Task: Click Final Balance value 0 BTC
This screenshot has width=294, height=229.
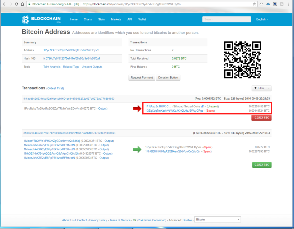Action: coord(176,67)
